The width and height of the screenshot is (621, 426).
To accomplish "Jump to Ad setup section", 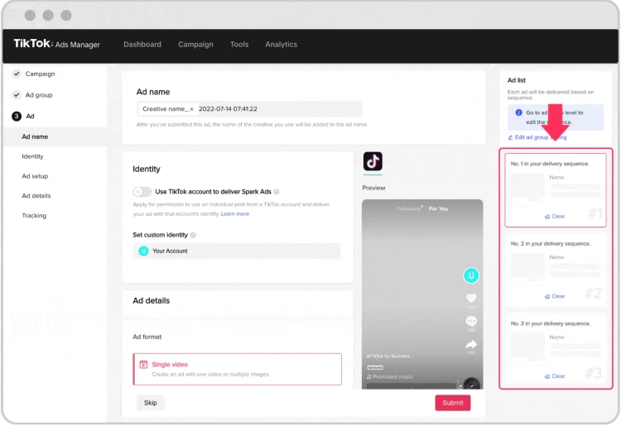I will [x=35, y=176].
